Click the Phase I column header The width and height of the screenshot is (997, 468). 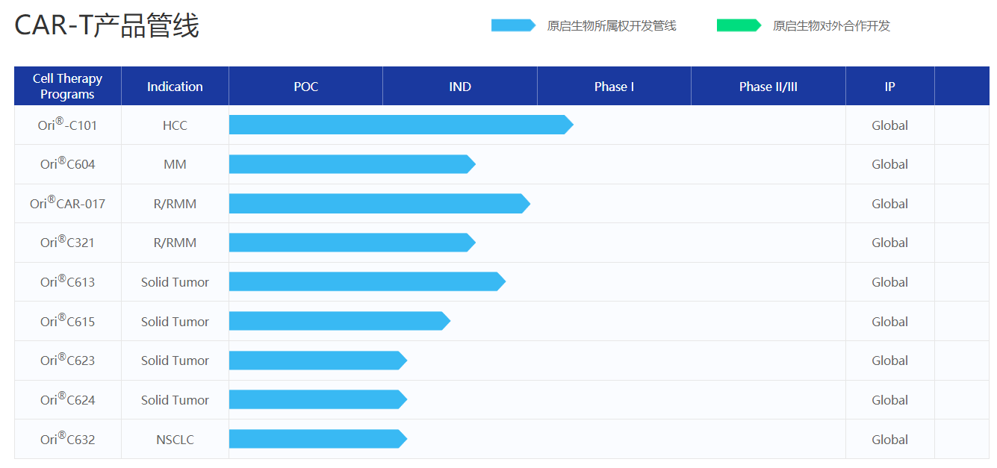point(614,87)
